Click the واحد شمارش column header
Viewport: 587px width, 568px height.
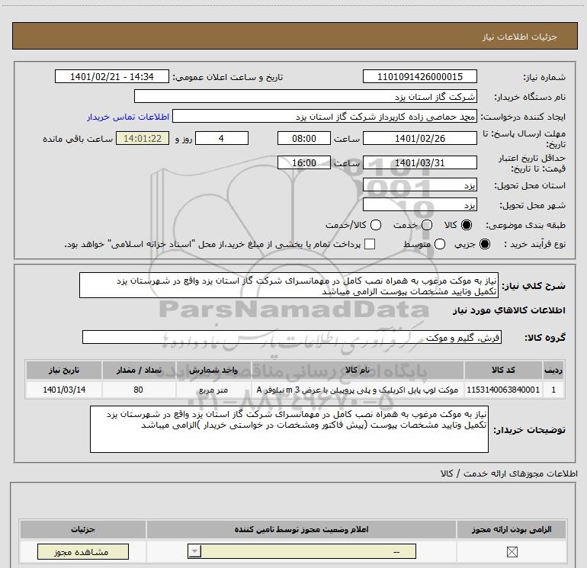(213, 370)
